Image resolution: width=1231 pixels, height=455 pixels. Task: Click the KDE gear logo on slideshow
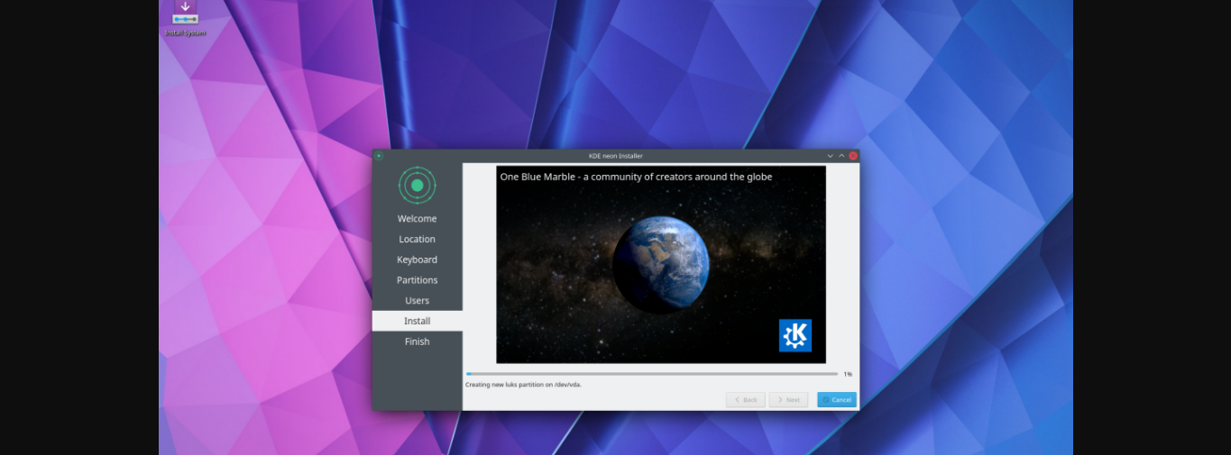(795, 335)
